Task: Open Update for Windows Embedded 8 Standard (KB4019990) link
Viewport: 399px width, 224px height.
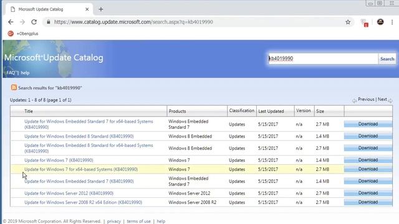Action: point(79,136)
